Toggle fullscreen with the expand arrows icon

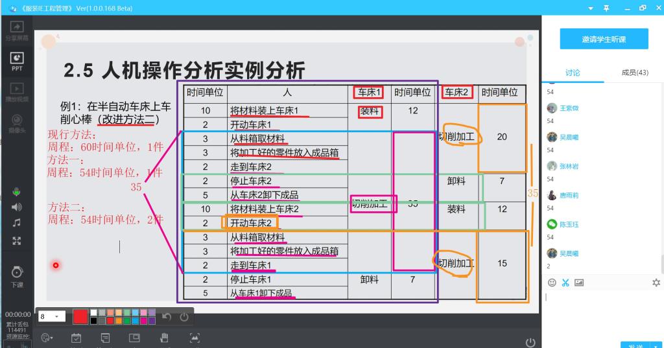tap(17, 240)
